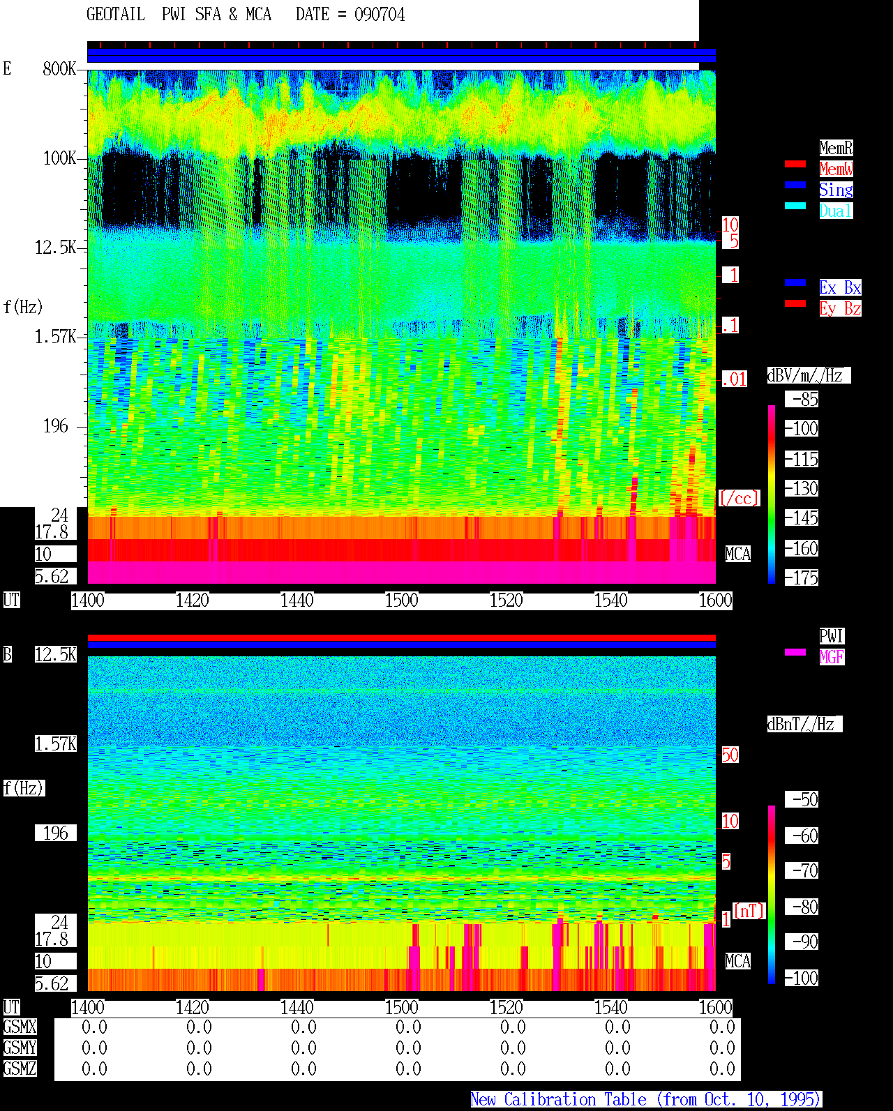Click the 800K frequency axis label

60,69
